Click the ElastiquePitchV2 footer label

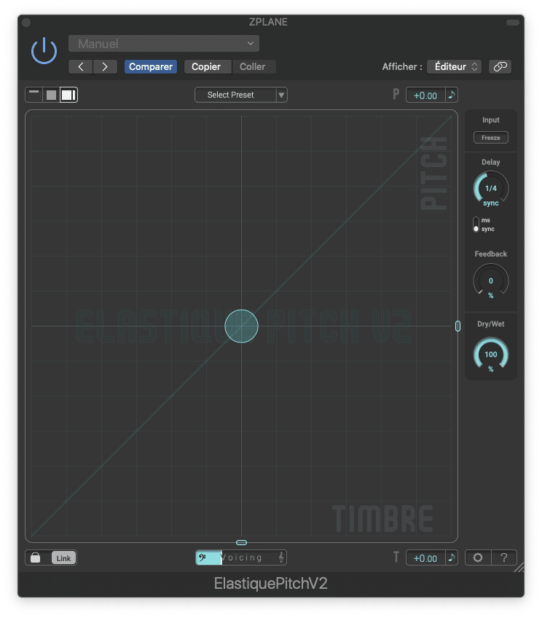[270, 583]
